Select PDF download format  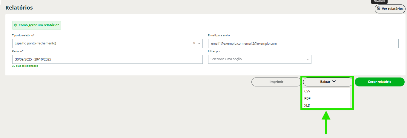[307, 98]
